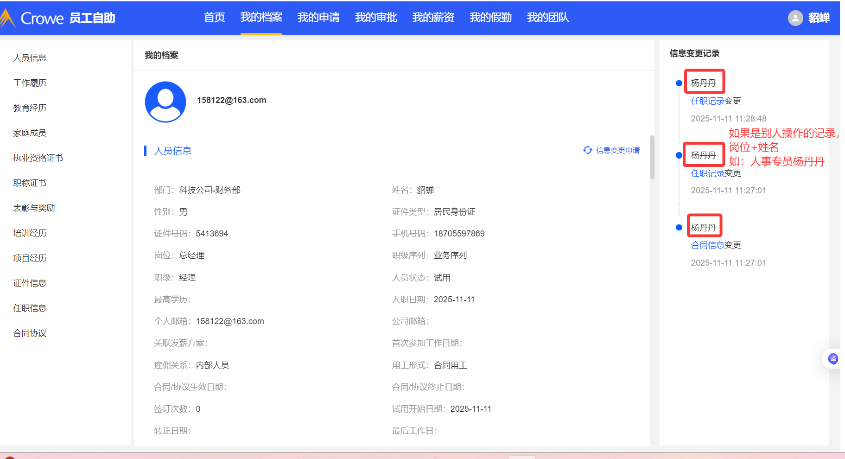Click the 信息变更申请 link
The image size is (845, 459).
pos(617,150)
